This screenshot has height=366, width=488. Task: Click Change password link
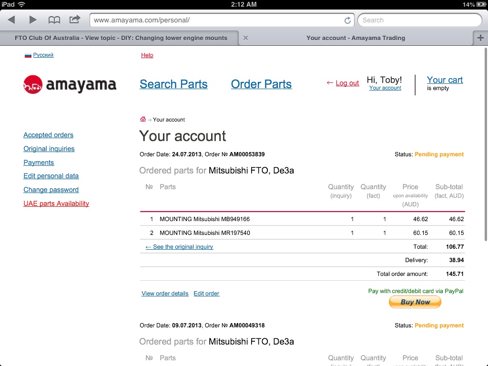pyautogui.click(x=51, y=190)
